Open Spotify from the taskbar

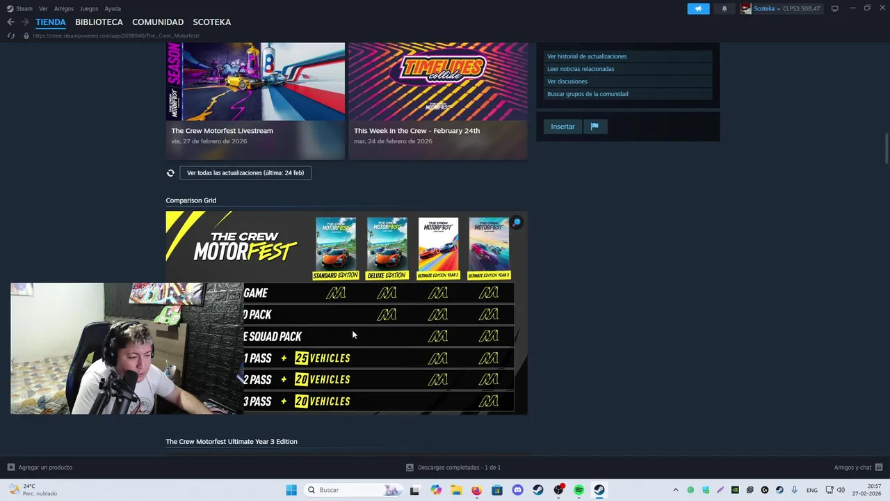[x=578, y=490]
